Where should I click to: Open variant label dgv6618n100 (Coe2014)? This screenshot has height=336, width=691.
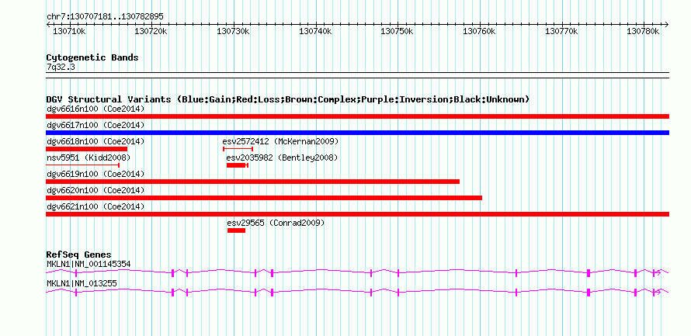(x=95, y=141)
